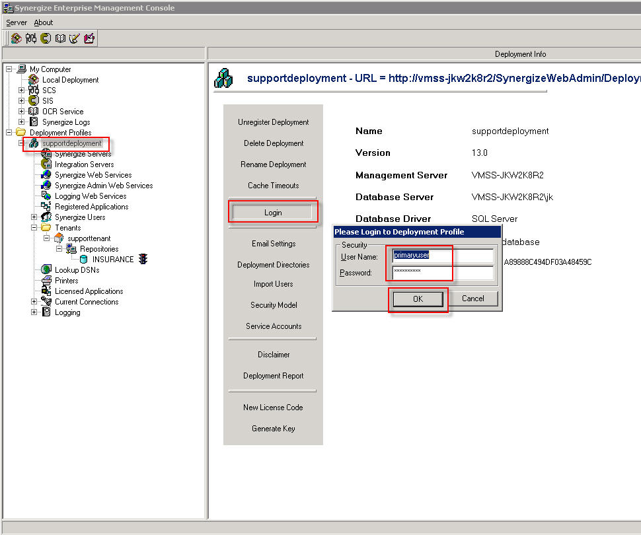Cancel the deployment login dialog

pyautogui.click(x=472, y=299)
